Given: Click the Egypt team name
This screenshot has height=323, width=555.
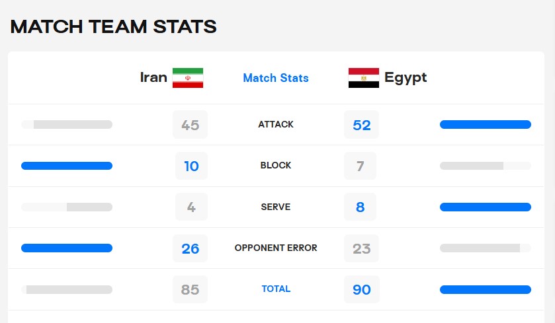Looking at the screenshot, I should [406, 77].
